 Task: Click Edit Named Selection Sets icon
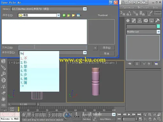[x=150, y=13]
